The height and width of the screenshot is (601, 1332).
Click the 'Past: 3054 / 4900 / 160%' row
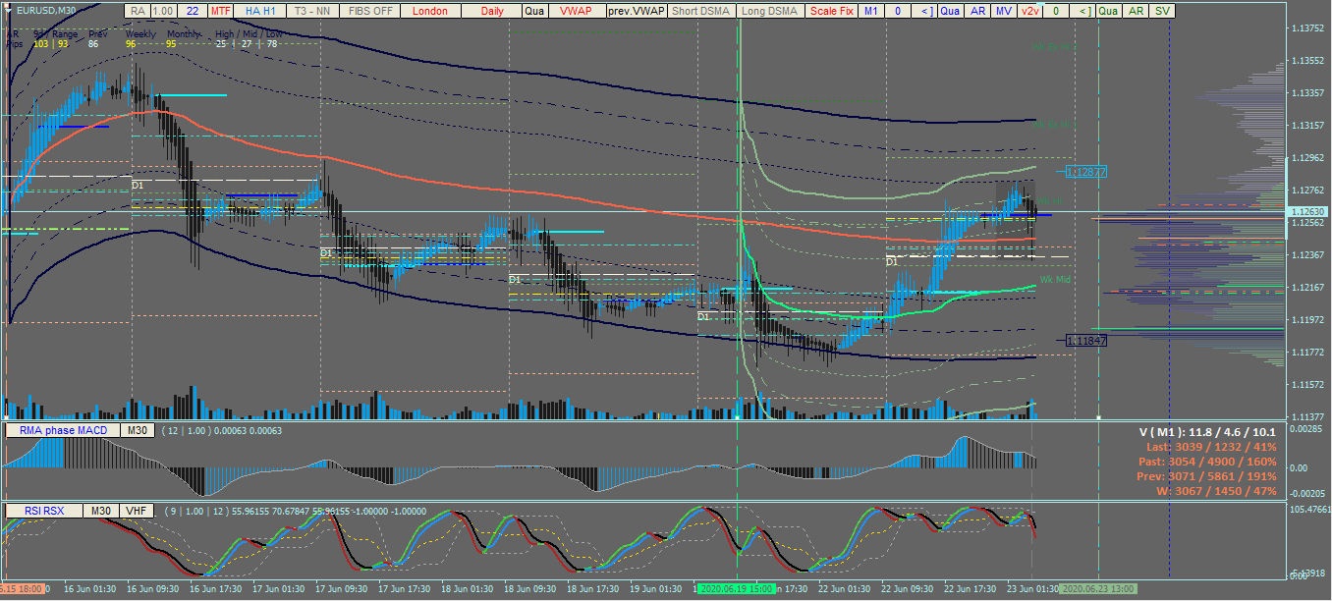1209,462
